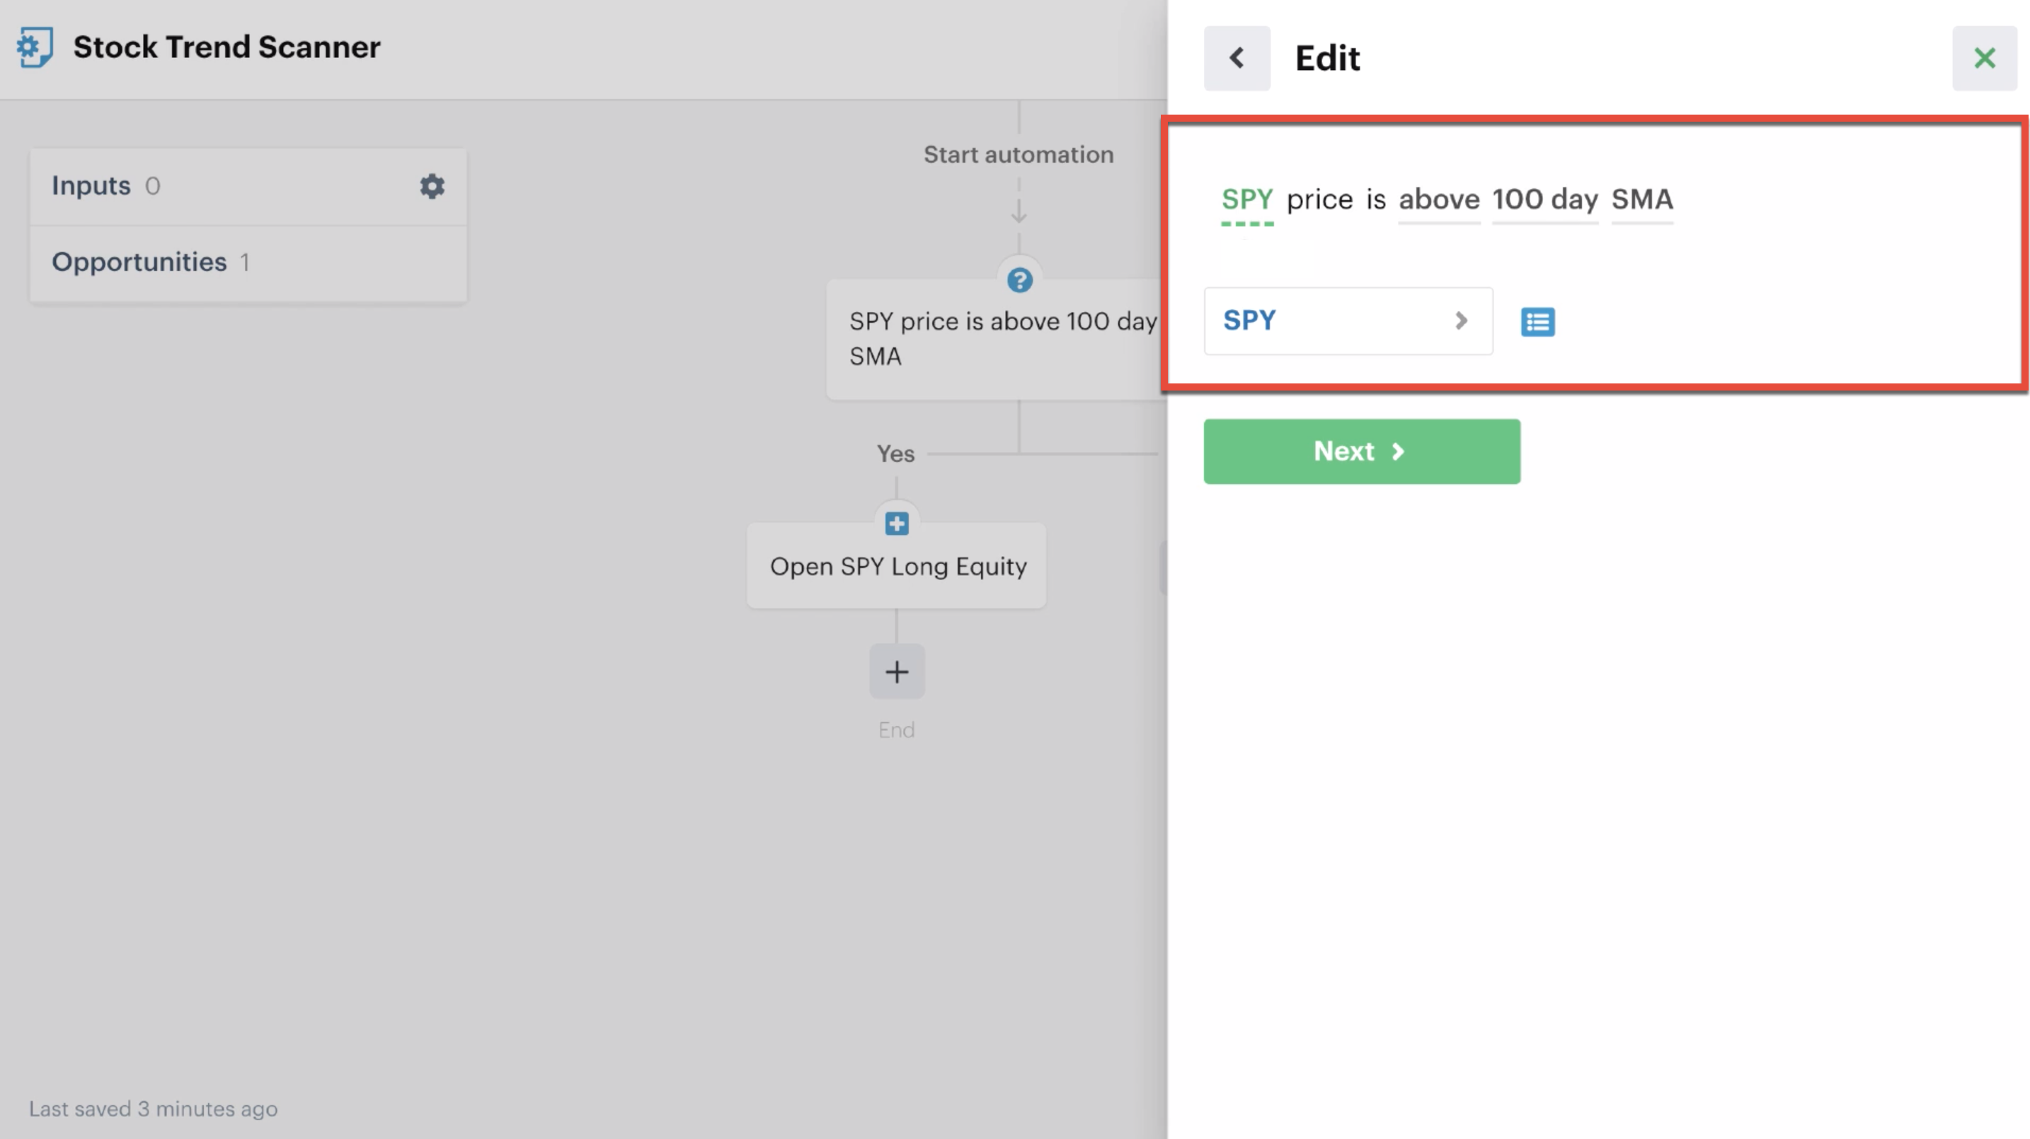Select the 'SPY price is above 100 day SMA' decision card
This screenshot has height=1139, width=2030.
coord(997,339)
